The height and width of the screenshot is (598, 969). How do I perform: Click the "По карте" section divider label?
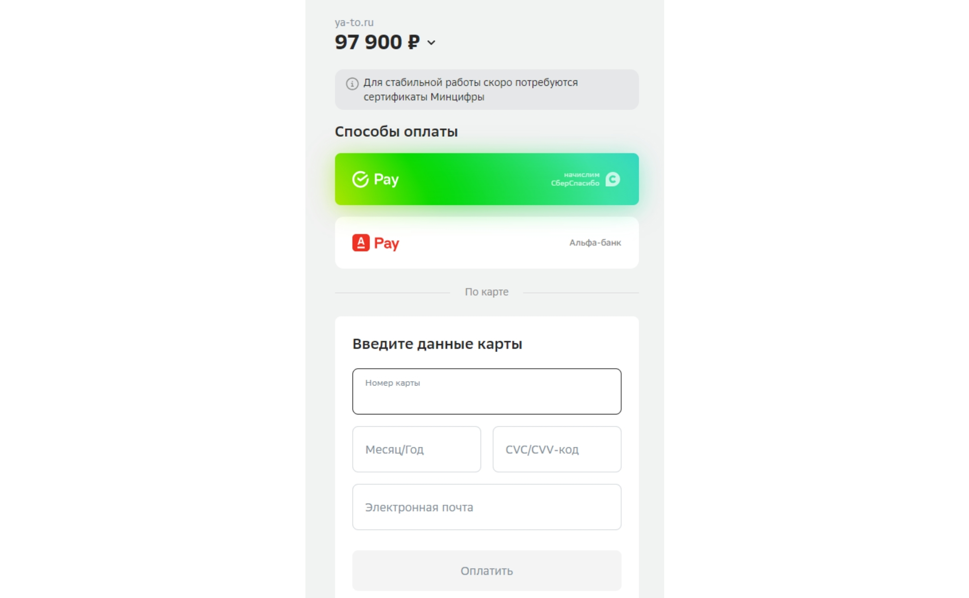point(486,292)
